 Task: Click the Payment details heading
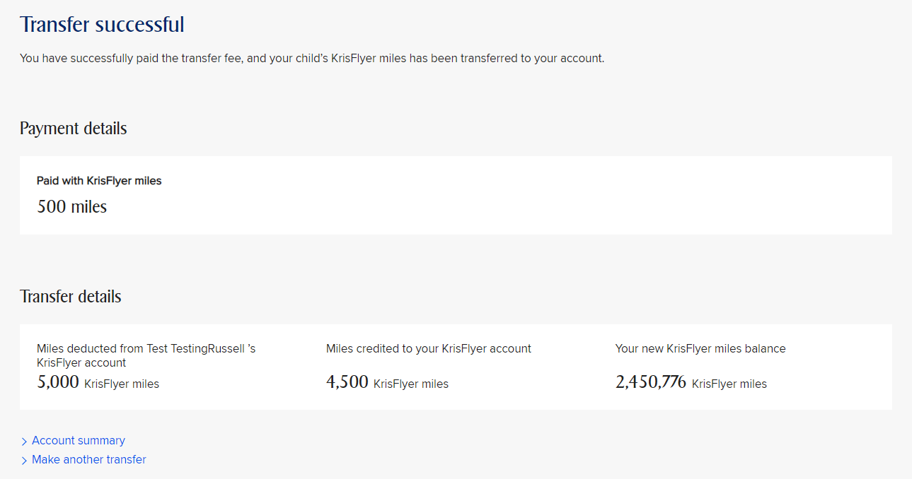point(73,129)
